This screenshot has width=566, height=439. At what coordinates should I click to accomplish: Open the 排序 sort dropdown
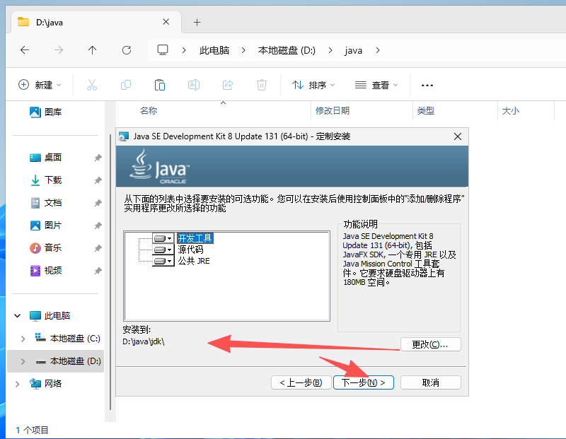pyautogui.click(x=313, y=85)
